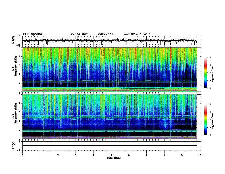Click the ch.2 color scale bar
Image resolution: width=225 pixels, height=174 pixels.
tap(206, 120)
